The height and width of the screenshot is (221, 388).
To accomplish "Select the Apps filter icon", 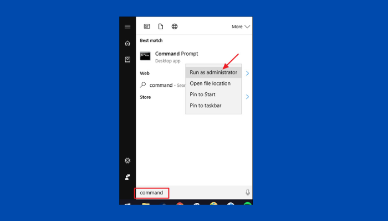I will [x=147, y=27].
